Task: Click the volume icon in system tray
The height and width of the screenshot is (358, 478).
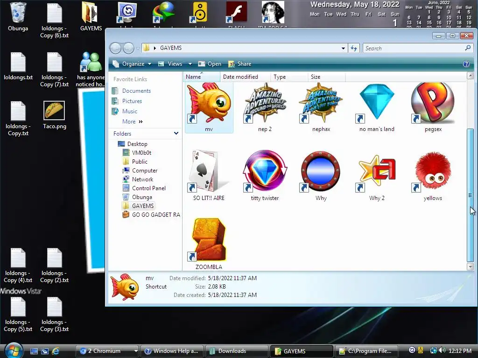Action: [442, 351]
